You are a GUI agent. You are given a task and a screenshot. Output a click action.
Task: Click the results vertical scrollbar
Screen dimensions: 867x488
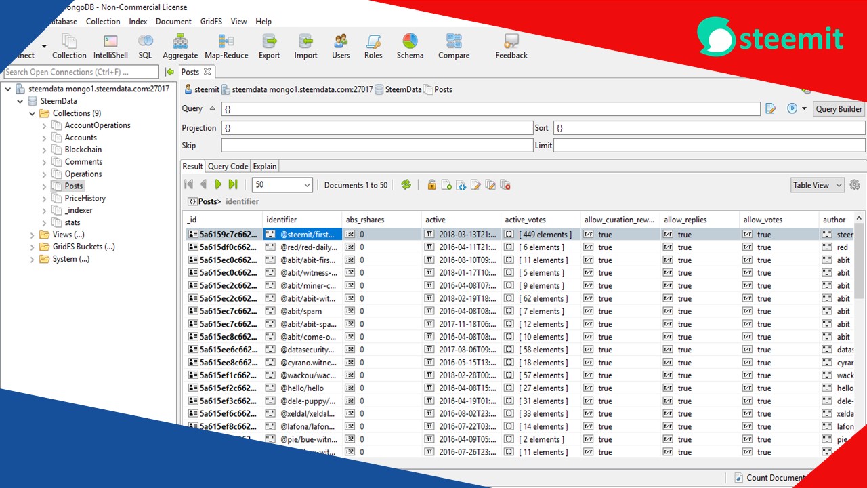860,261
